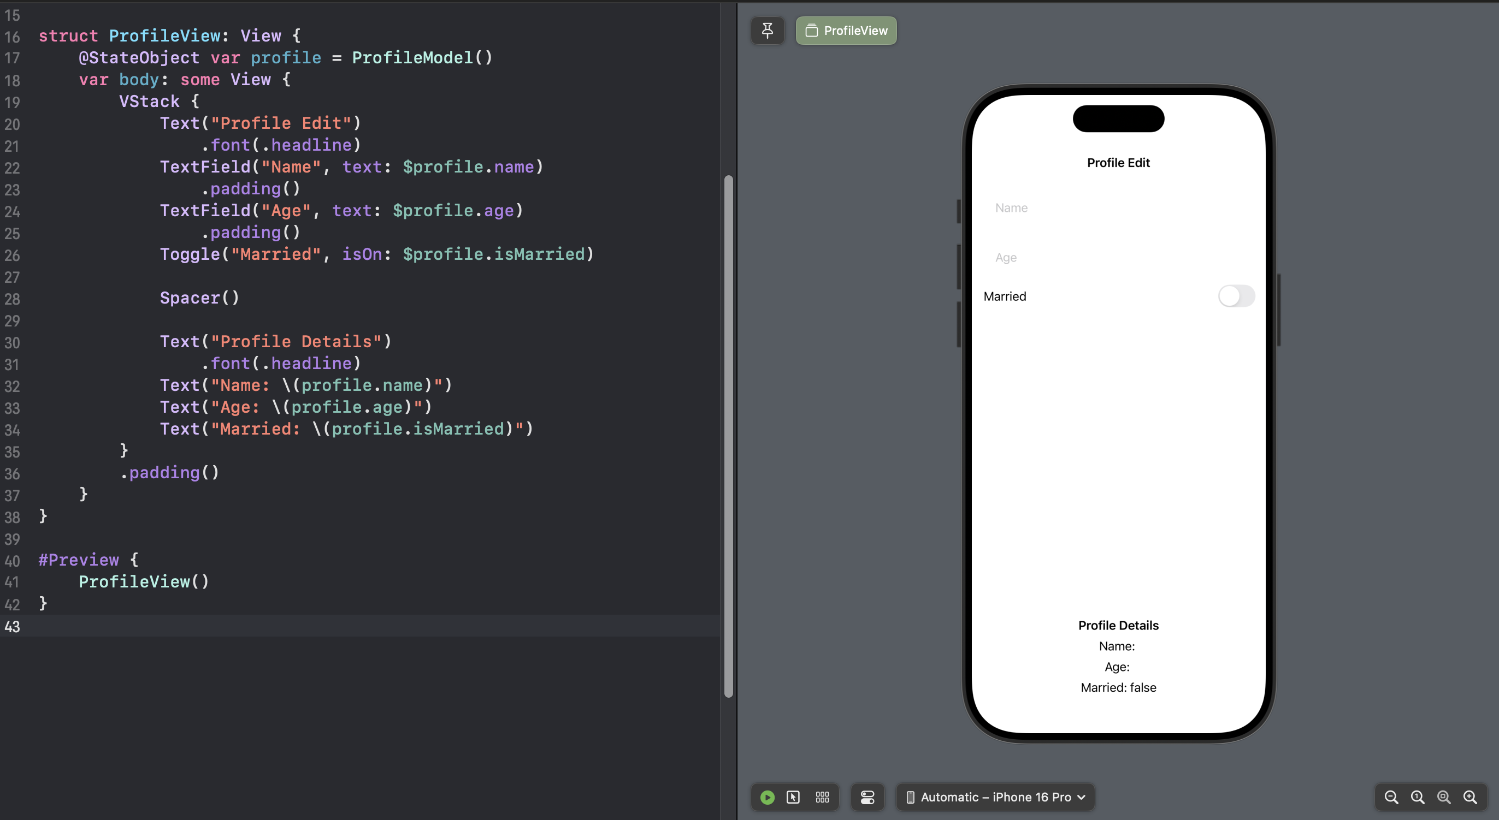Viewport: 1499px width, 820px height.
Task: Click the Profile Details headline in preview
Action: [1118, 625]
